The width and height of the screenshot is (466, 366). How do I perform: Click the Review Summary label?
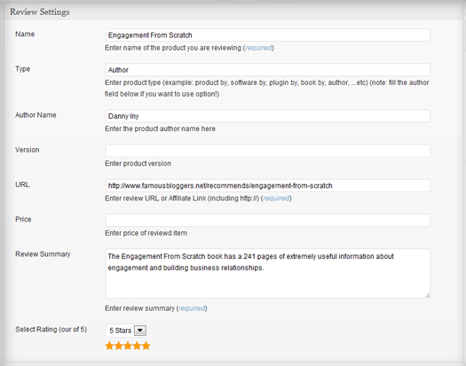tap(43, 254)
